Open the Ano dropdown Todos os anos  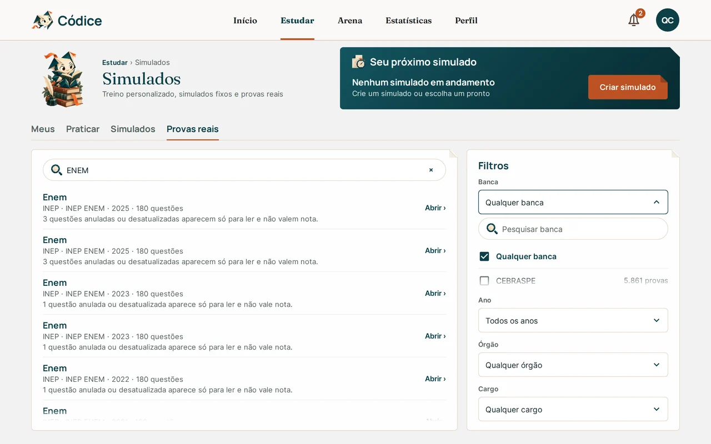coord(573,320)
